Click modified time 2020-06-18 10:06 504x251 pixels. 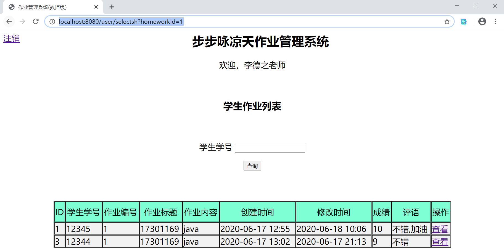point(334,229)
